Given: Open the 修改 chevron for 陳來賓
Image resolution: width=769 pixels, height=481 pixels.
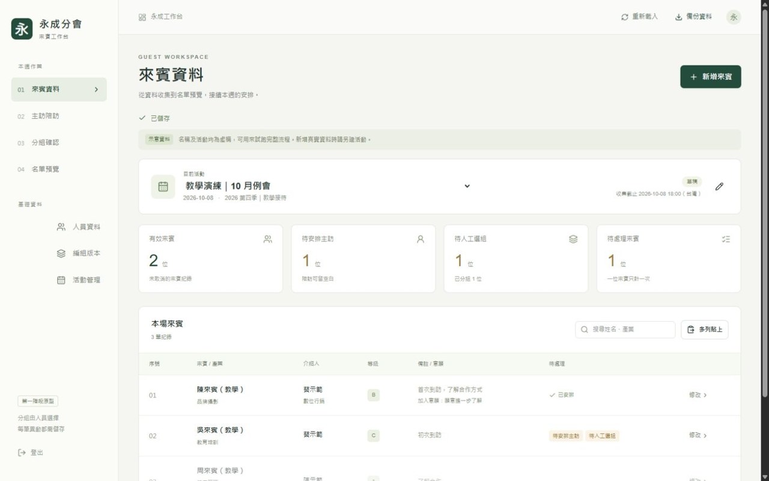Looking at the screenshot, I should coord(705,395).
